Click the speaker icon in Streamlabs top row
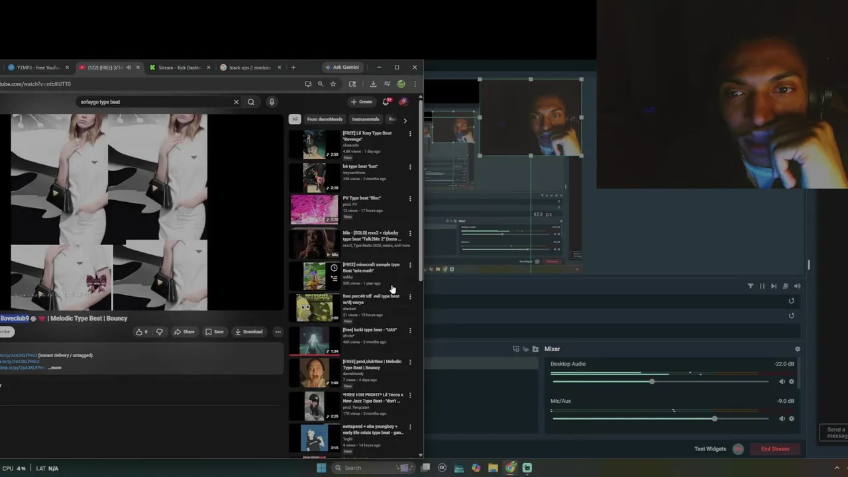This screenshot has height=477, width=848. pos(797,286)
